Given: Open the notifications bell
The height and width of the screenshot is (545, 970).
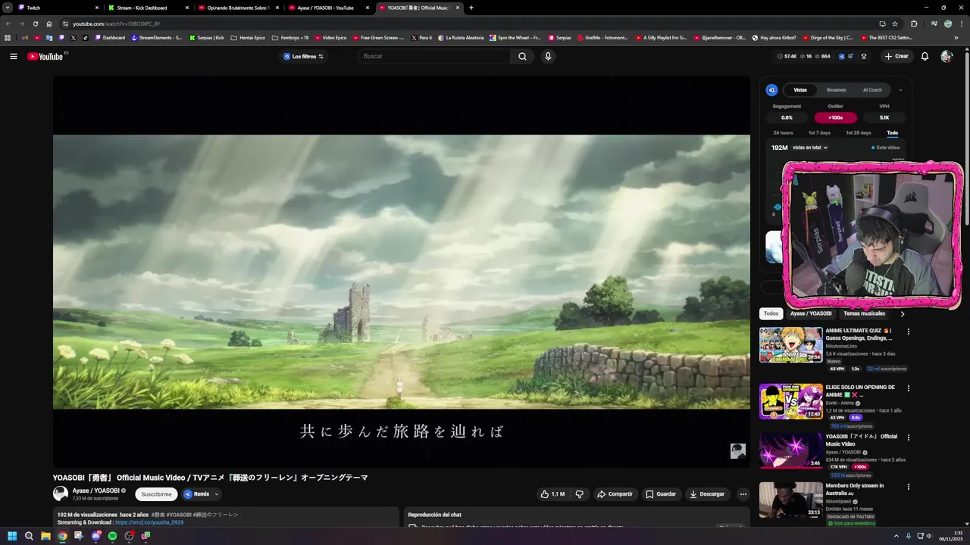Looking at the screenshot, I should [925, 56].
